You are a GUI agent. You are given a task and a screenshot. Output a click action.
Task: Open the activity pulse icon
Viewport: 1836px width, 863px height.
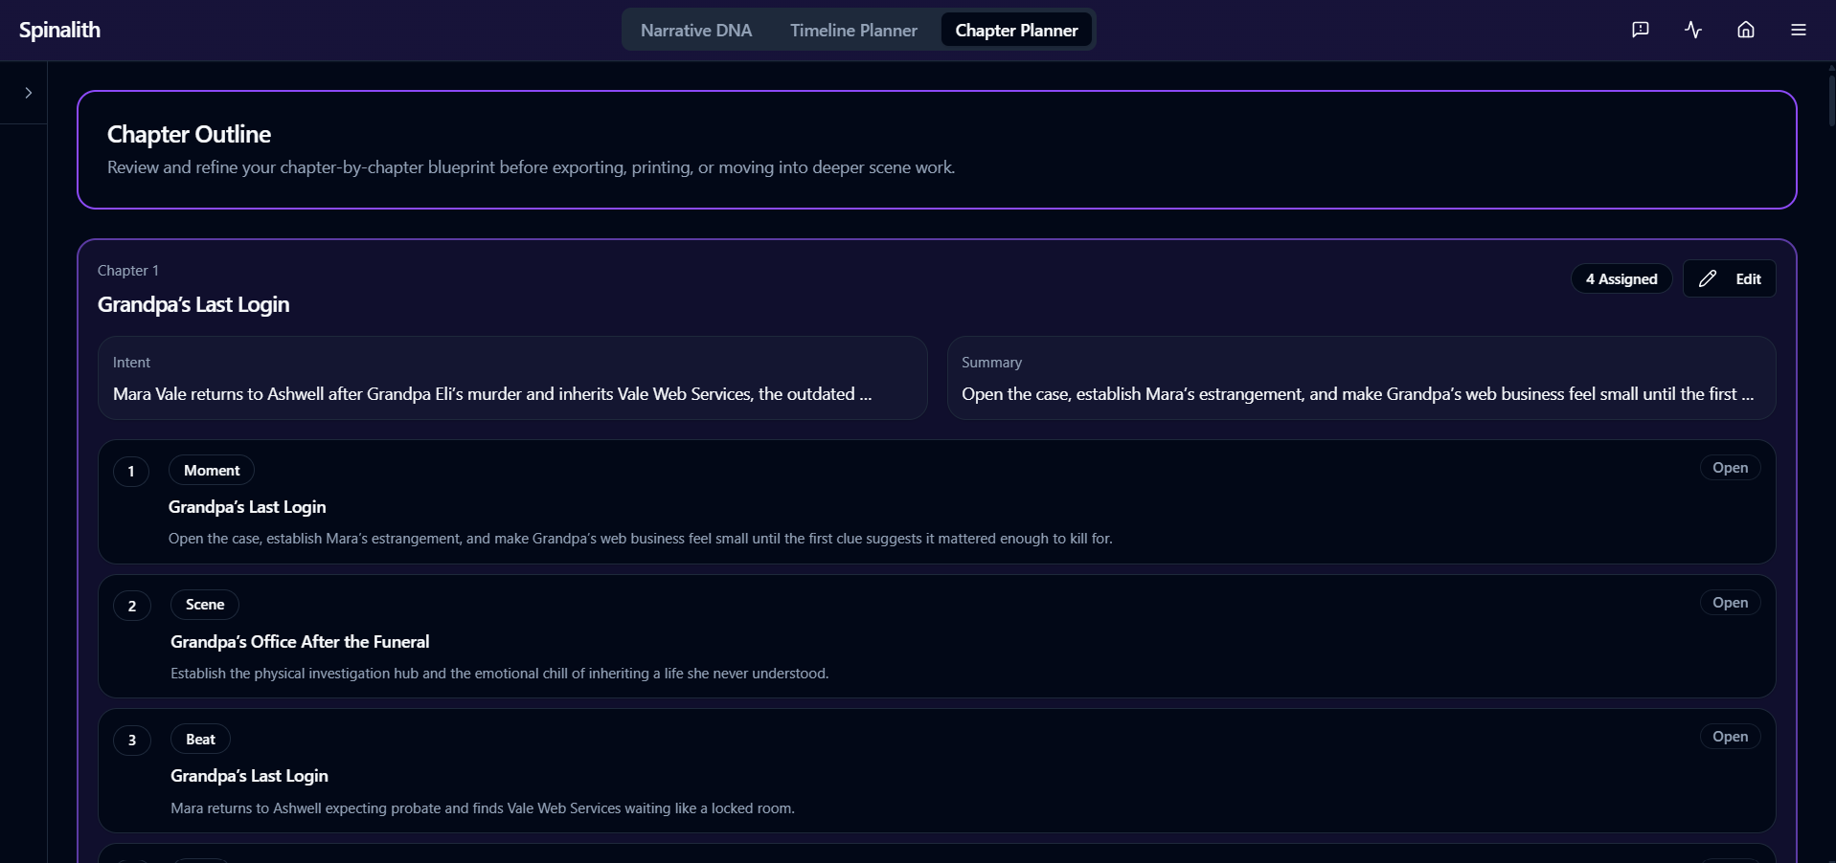coord(1693,30)
